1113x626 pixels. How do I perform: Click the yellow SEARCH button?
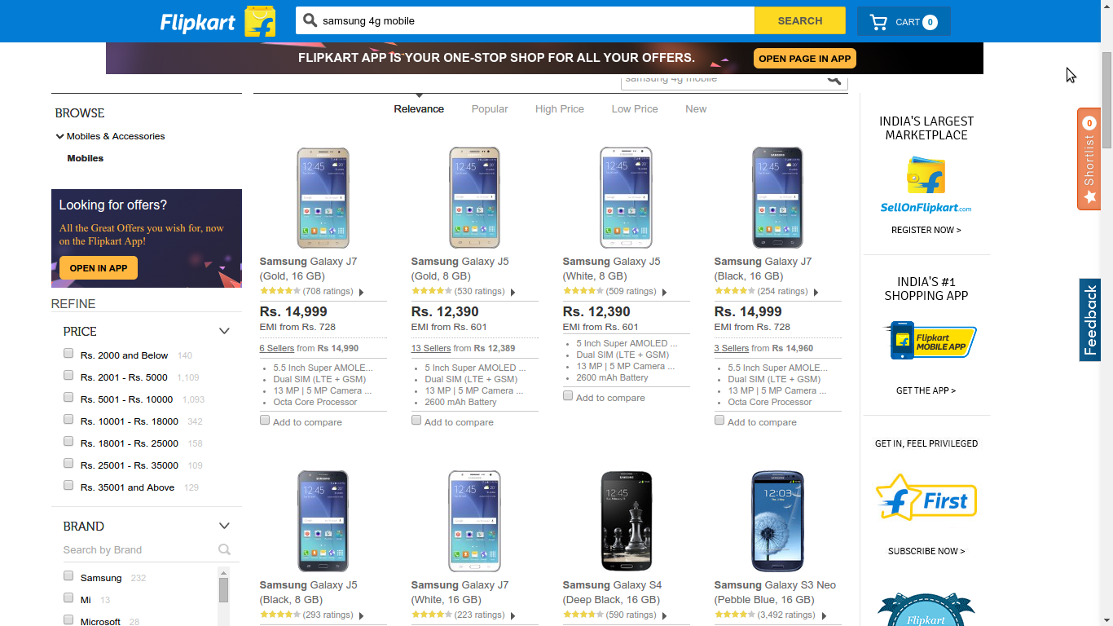pos(800,21)
